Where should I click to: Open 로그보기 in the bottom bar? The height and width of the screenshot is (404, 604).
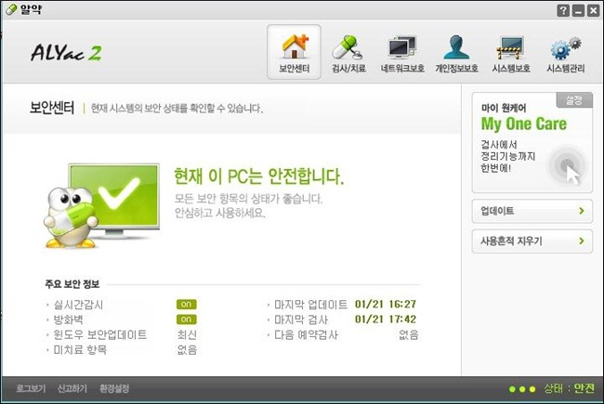click(31, 388)
